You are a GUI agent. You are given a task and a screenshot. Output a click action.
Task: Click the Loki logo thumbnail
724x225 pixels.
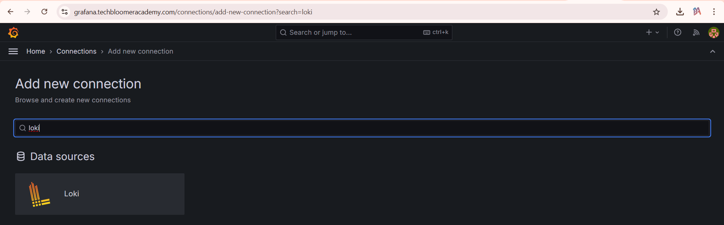click(x=39, y=194)
